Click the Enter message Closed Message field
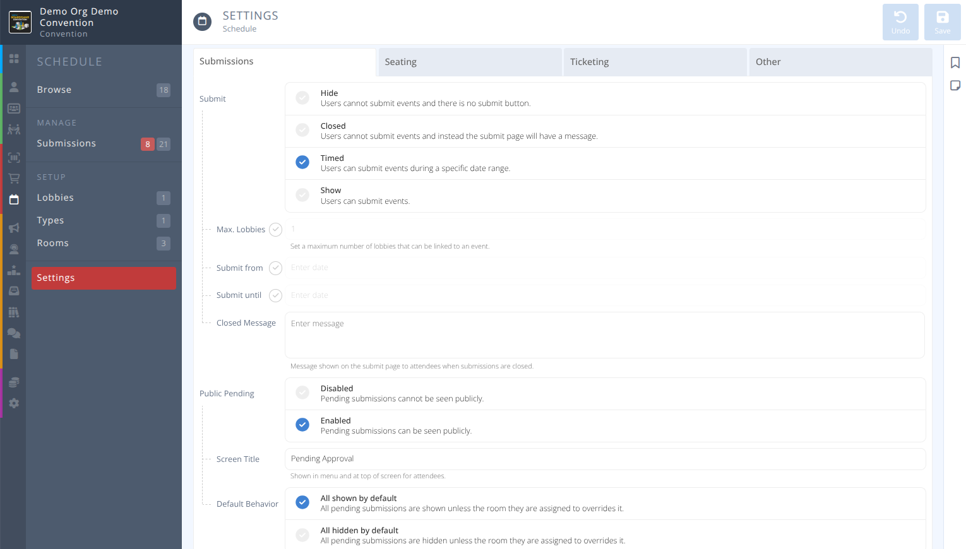Image resolution: width=966 pixels, height=549 pixels. [x=604, y=334]
